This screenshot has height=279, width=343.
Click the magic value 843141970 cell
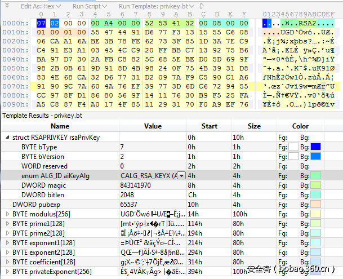click(136, 185)
